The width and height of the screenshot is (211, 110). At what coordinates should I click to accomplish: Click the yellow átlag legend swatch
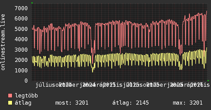[x=10, y=103]
